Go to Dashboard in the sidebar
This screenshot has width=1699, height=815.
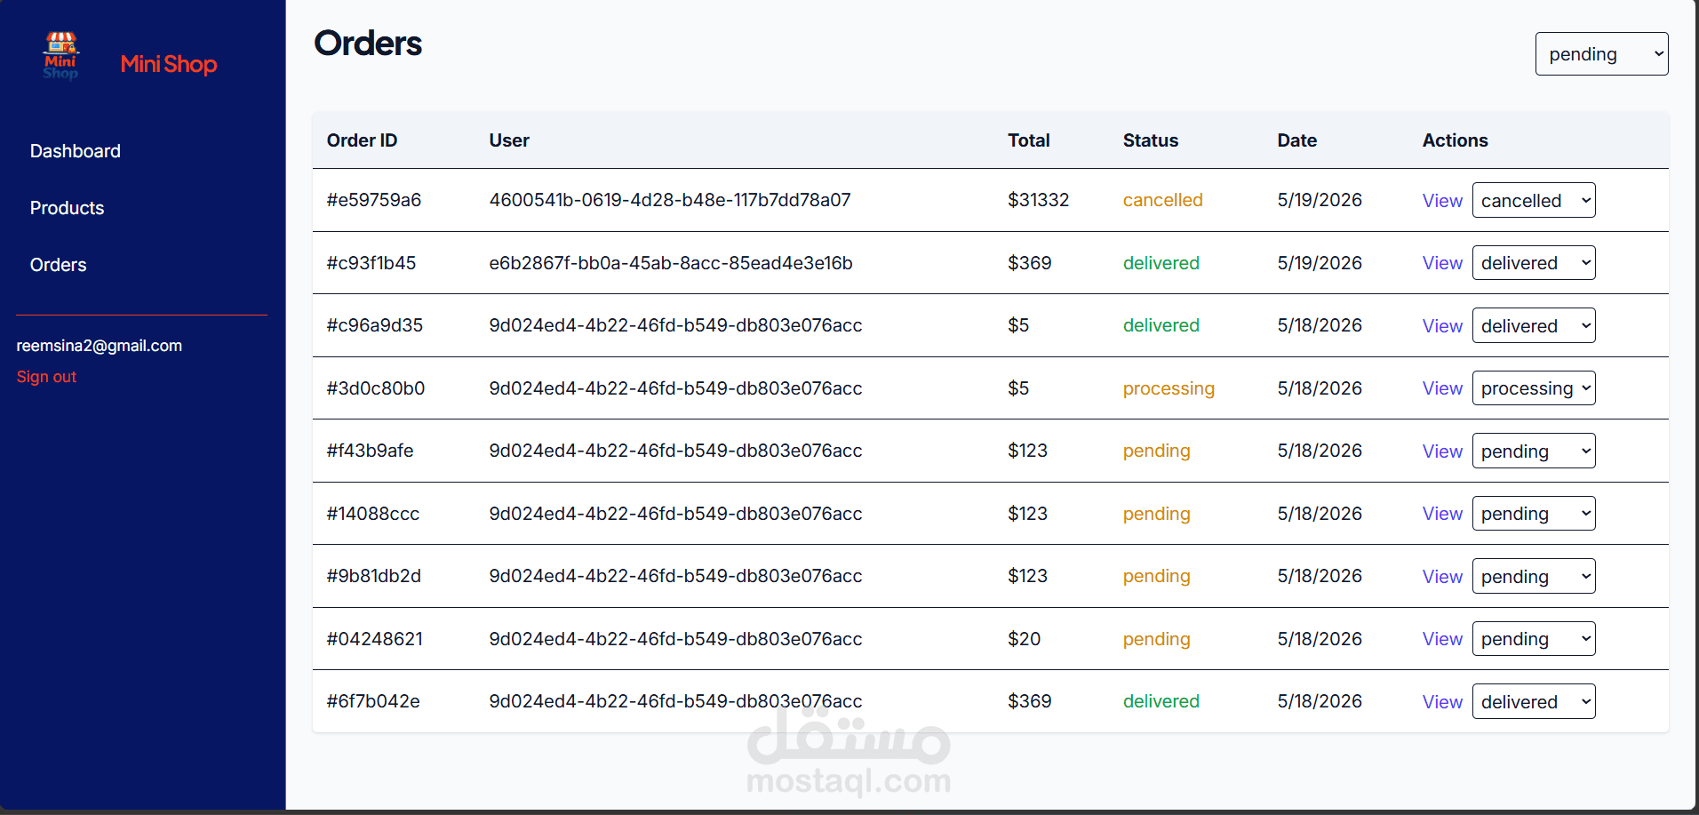tap(76, 151)
